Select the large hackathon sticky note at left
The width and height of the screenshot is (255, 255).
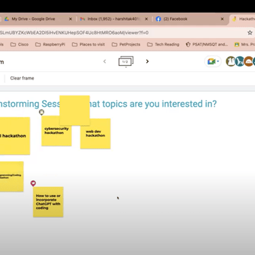14,136
